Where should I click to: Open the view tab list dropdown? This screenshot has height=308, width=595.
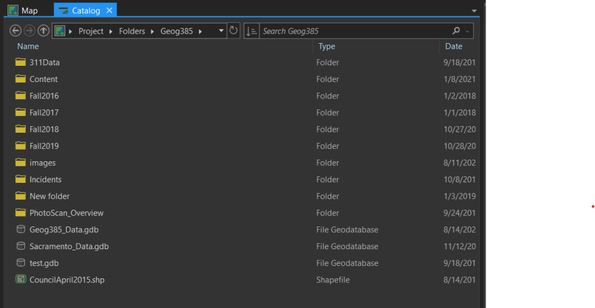click(474, 10)
